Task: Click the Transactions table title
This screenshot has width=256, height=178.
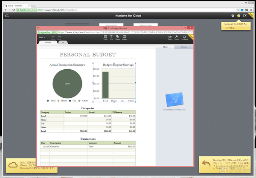Action: (88, 139)
